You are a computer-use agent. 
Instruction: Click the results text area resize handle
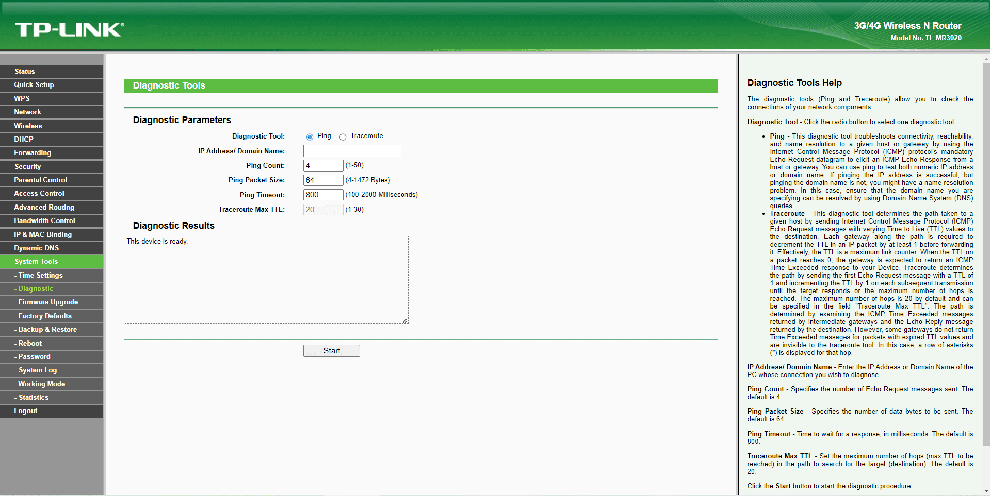point(405,321)
